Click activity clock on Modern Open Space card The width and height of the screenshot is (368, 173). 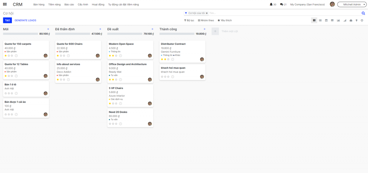tap(120, 56)
